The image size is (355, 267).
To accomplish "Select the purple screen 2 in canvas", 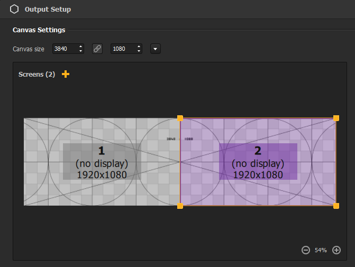I will click(x=258, y=162).
